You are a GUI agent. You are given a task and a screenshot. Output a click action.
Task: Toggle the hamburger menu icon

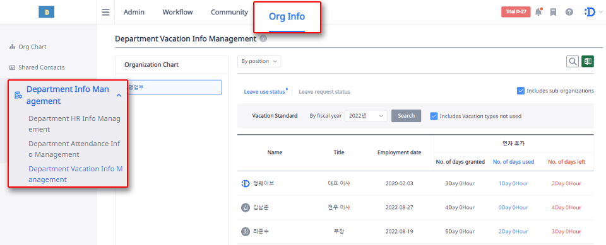coord(105,13)
